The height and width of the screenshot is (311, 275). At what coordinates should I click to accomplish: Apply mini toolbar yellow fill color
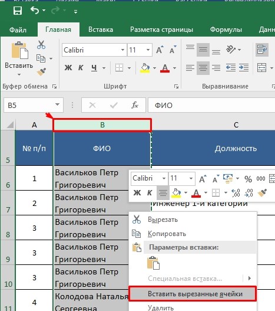(x=176, y=193)
